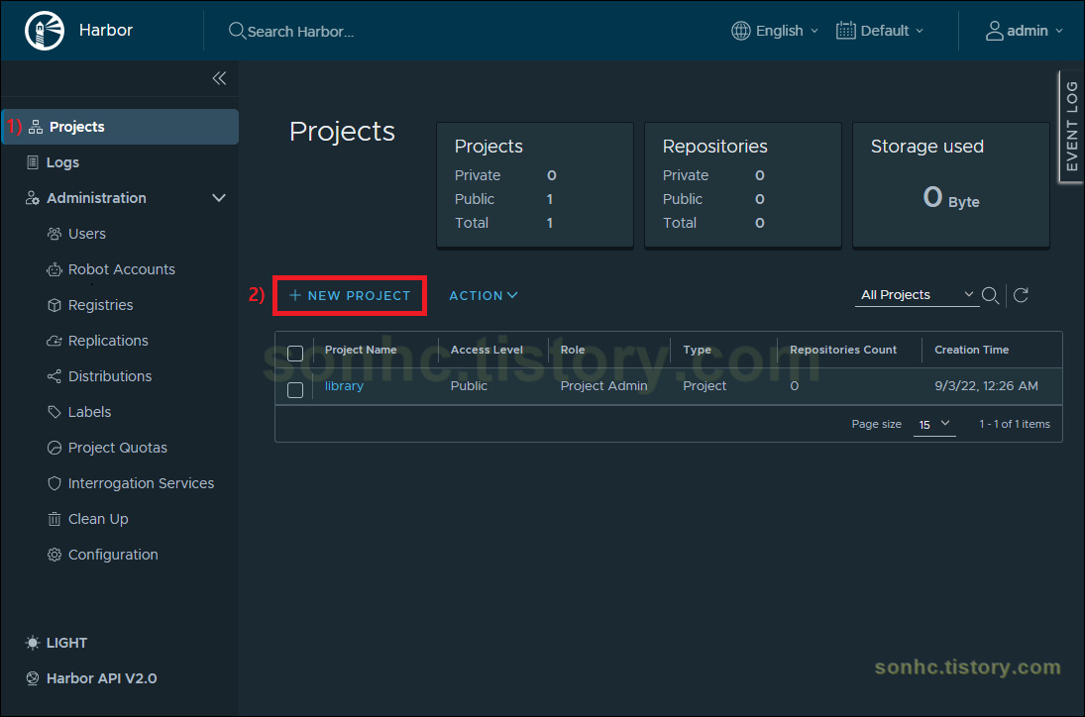This screenshot has width=1085, height=717.
Task: Click the '9/3/22, 12:26 AM' cell
Action: pos(986,386)
